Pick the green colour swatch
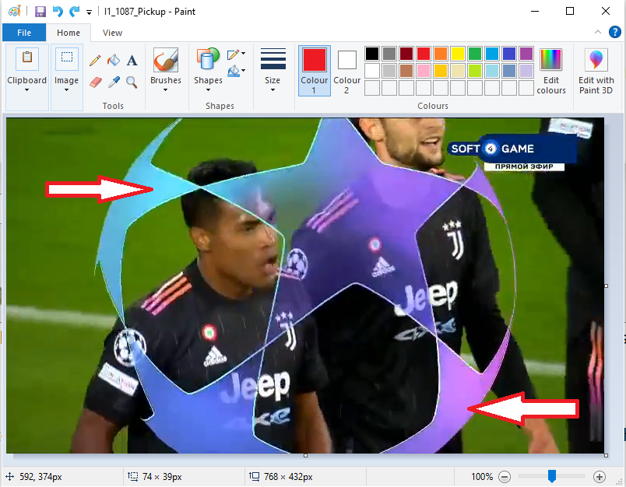Viewport: 626px width, 487px height. click(475, 54)
